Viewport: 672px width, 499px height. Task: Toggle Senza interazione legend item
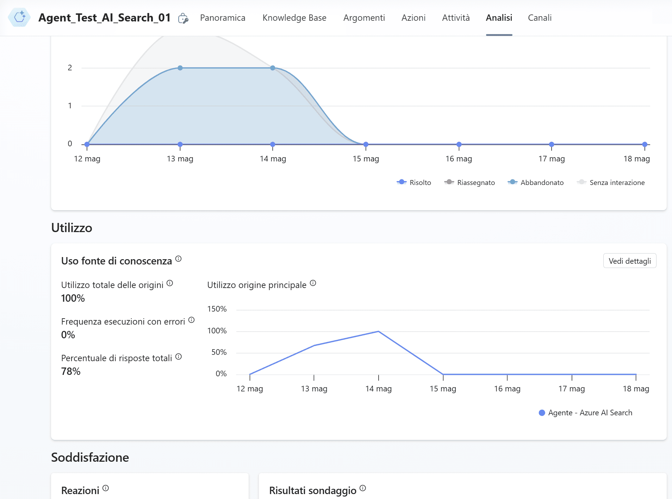611,182
